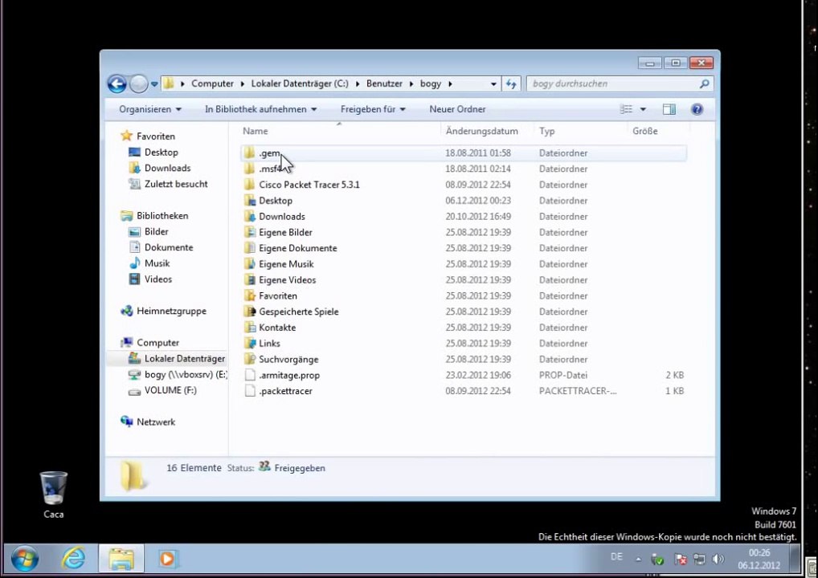Sort by the Typ column header
Image resolution: width=818 pixels, height=578 pixels.
pyautogui.click(x=546, y=131)
